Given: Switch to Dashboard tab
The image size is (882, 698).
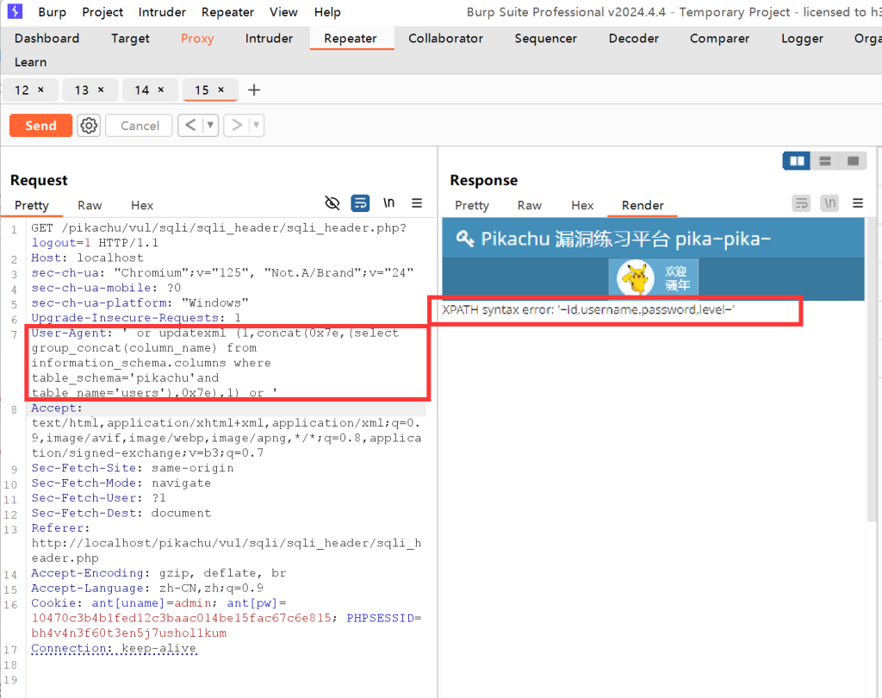Looking at the screenshot, I should pyautogui.click(x=47, y=38).
